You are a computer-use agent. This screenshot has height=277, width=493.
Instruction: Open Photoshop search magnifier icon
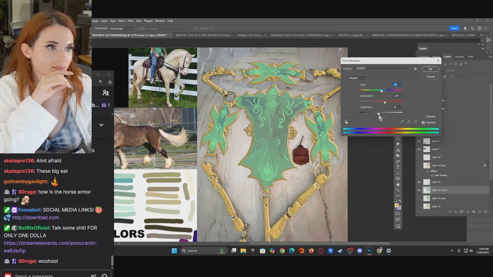click(x=472, y=28)
